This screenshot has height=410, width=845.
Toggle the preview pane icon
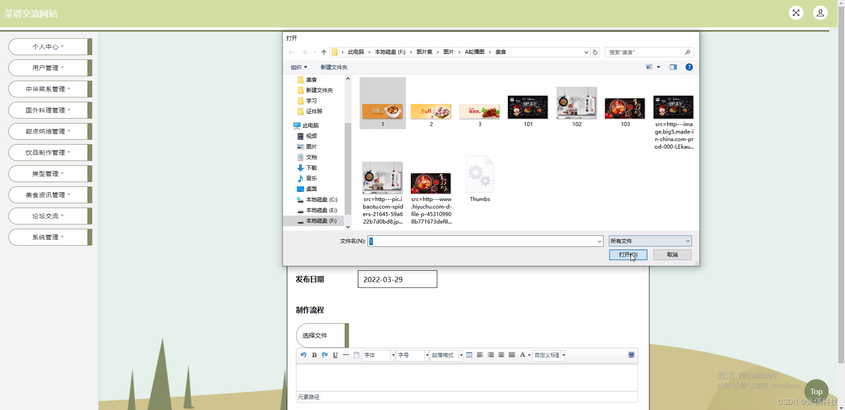pos(673,67)
